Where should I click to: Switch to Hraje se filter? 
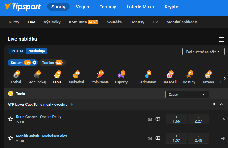[x=17, y=51]
